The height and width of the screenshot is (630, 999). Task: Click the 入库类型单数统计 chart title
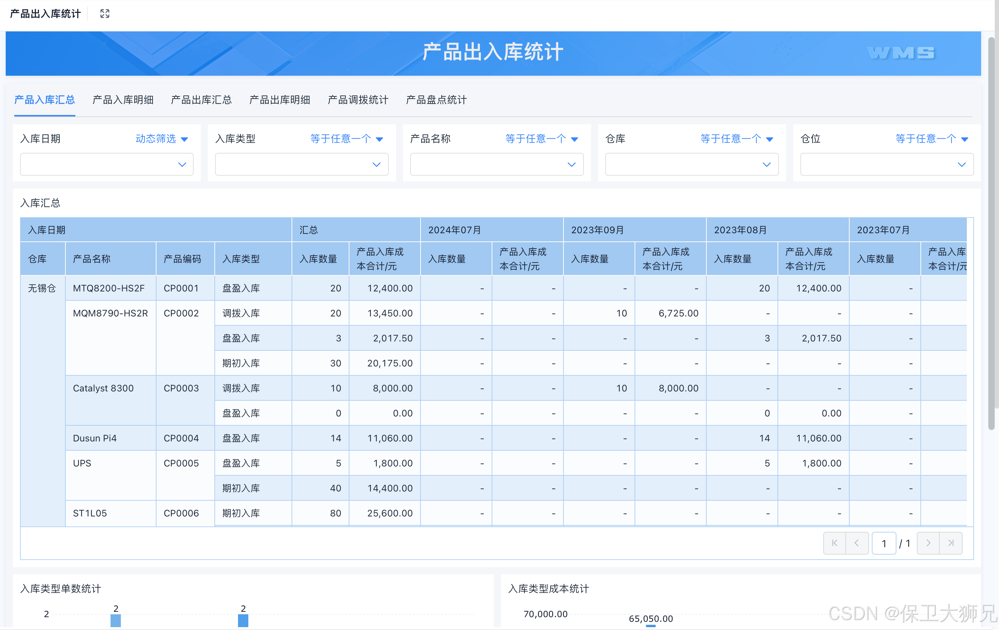(x=61, y=589)
